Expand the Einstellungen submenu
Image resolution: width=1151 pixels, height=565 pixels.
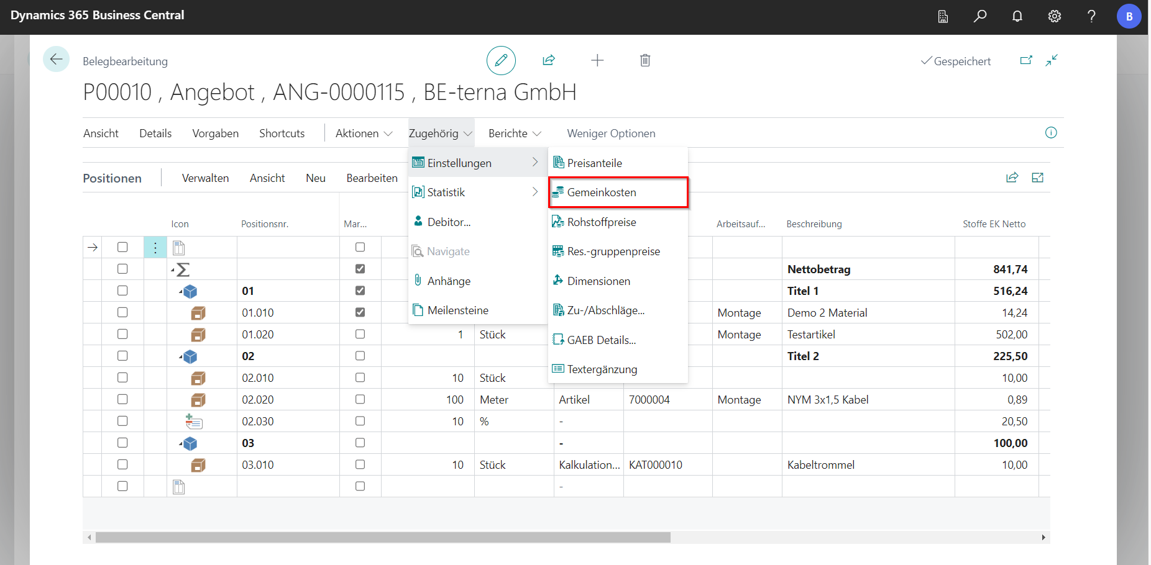coord(477,163)
